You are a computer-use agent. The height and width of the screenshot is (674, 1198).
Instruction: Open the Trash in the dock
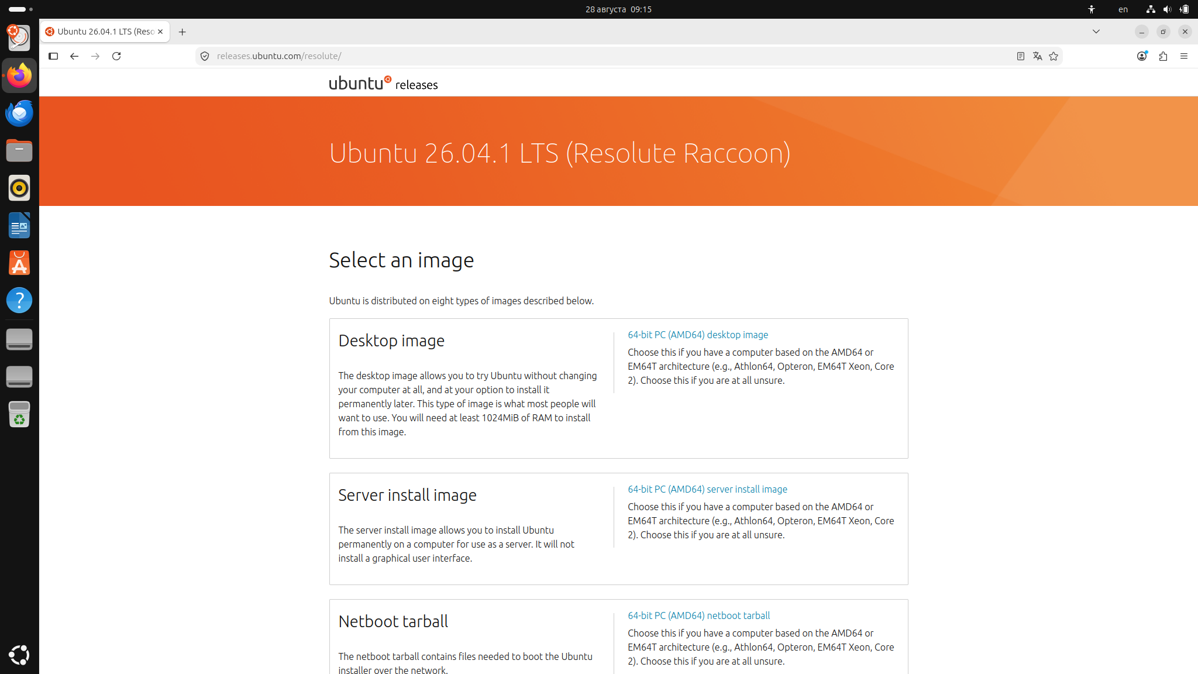19,415
